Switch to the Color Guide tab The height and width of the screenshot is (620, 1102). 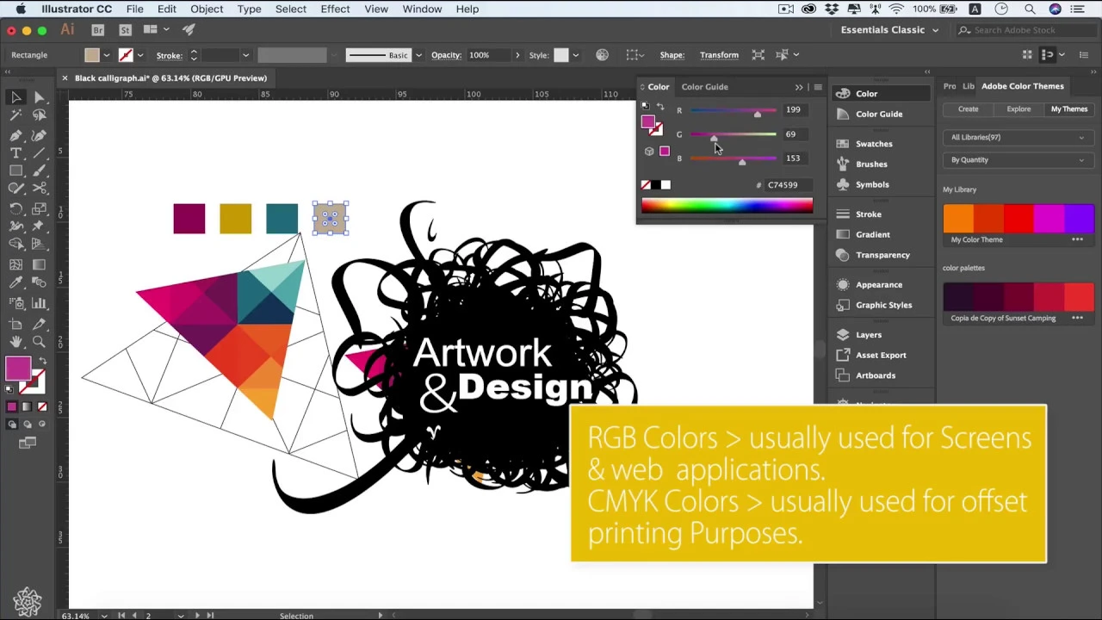coord(704,86)
